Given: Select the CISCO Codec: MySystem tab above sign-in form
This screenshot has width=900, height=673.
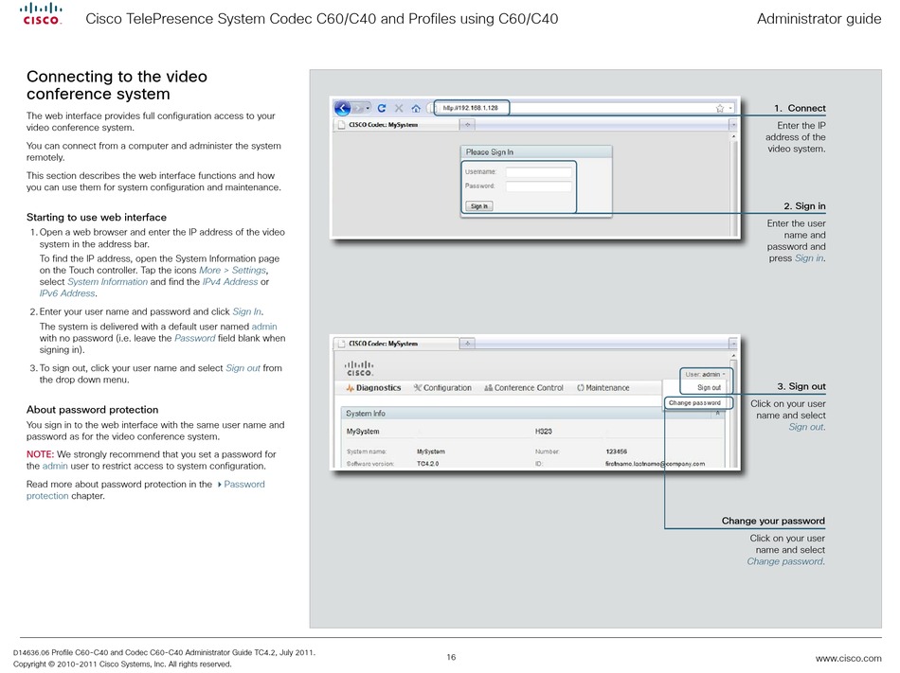Looking at the screenshot, I should click(x=396, y=124).
